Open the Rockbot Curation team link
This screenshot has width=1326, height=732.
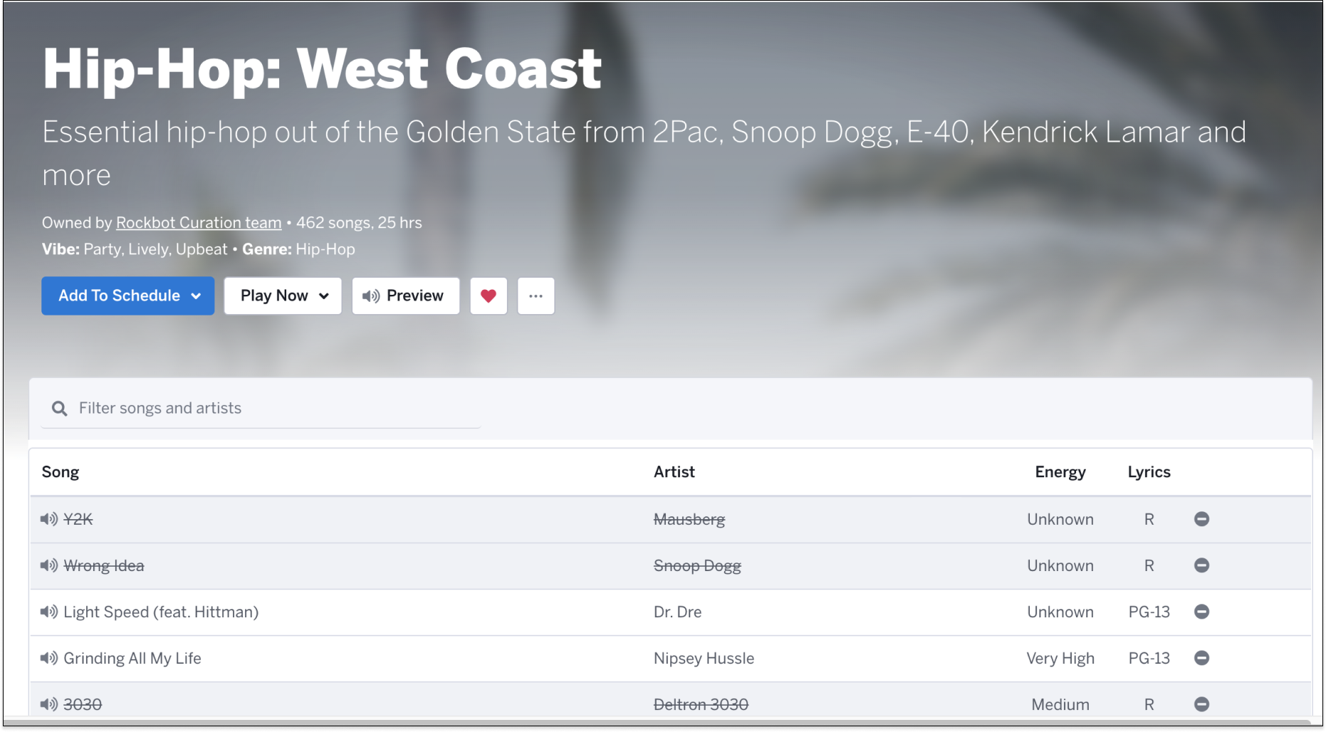click(199, 223)
